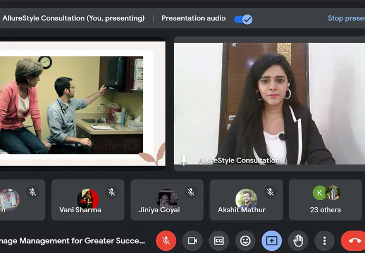Click the Akshit Mathur name label
The width and height of the screenshot is (365, 253).
[x=242, y=210]
